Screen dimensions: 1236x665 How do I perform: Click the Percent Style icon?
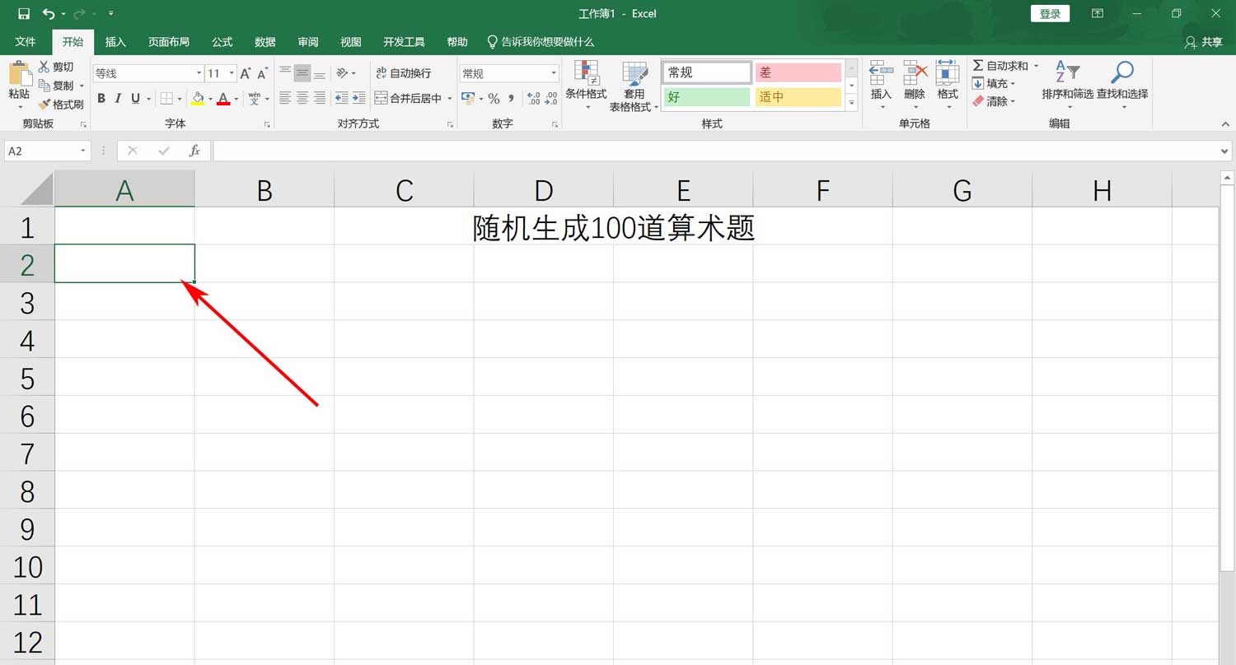494,99
